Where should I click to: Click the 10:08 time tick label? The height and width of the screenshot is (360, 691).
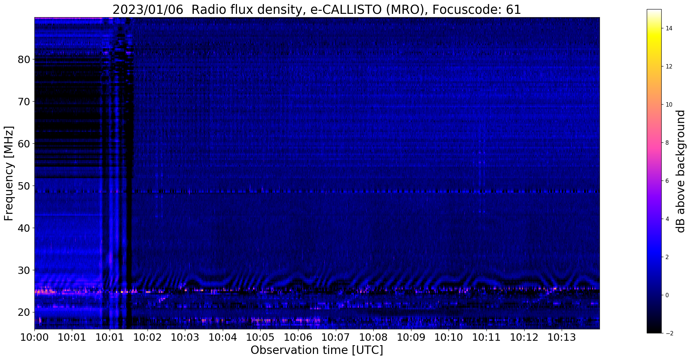click(373, 337)
